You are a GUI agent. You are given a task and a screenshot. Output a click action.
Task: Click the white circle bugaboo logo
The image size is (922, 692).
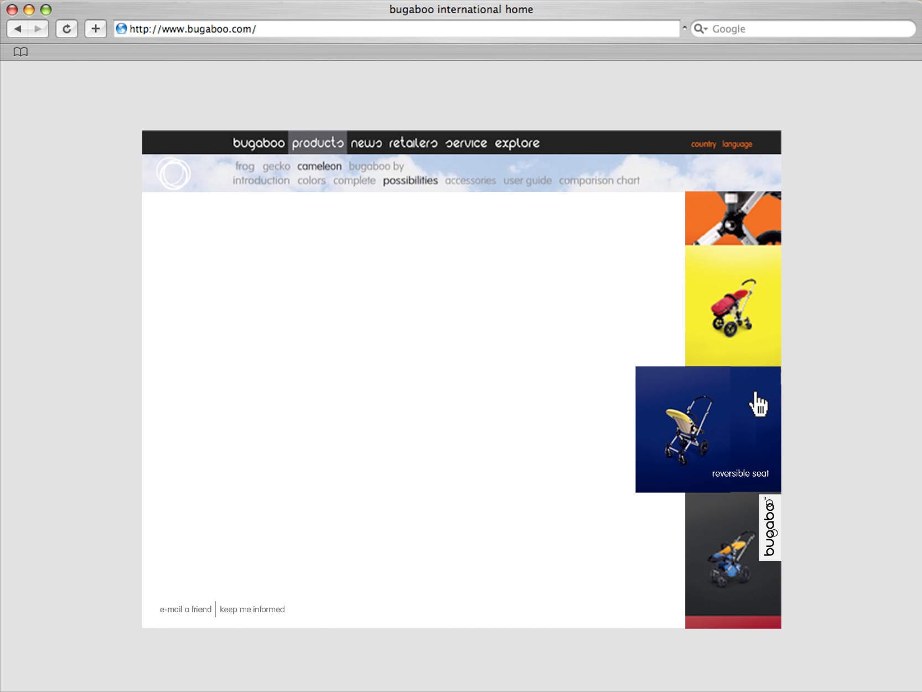(x=173, y=173)
